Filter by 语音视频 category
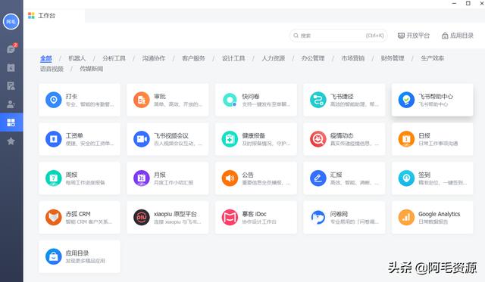The width and height of the screenshot is (485, 282). [x=52, y=69]
